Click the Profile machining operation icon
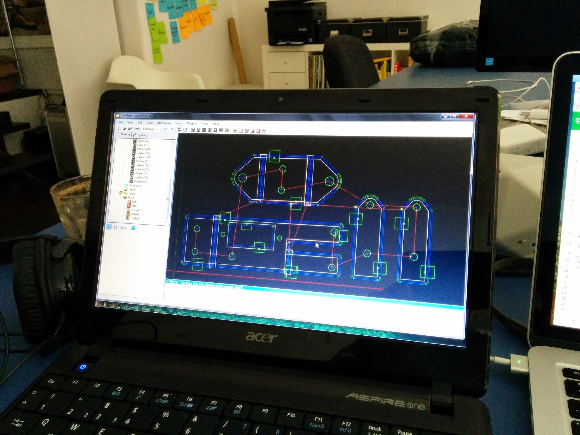Image resolution: width=580 pixels, height=435 pixels. tap(235, 130)
